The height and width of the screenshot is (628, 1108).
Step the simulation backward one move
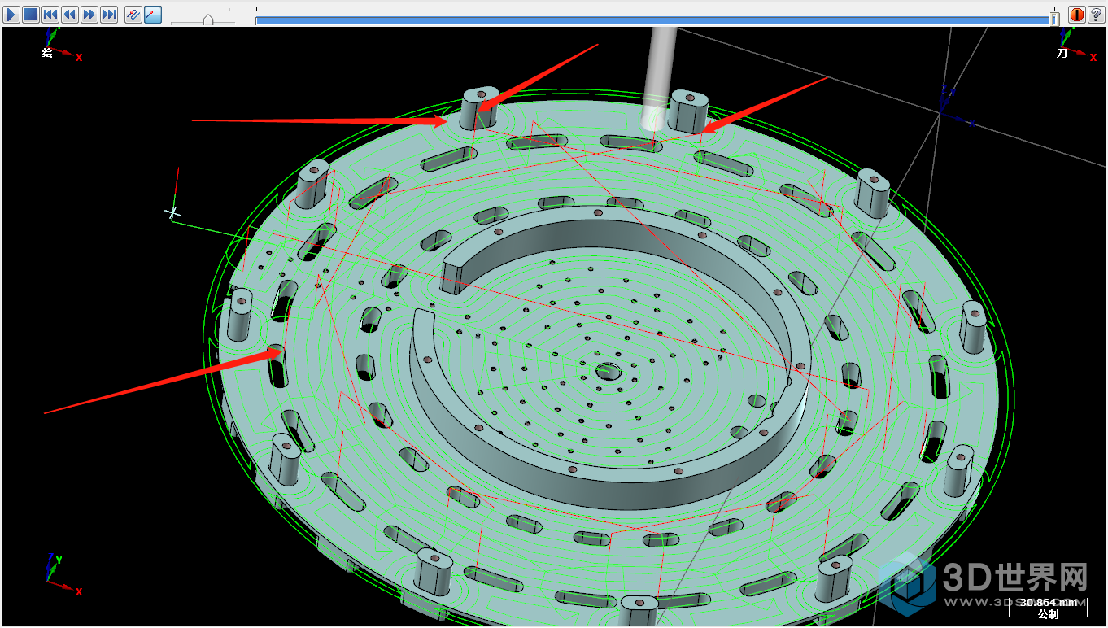[70, 14]
